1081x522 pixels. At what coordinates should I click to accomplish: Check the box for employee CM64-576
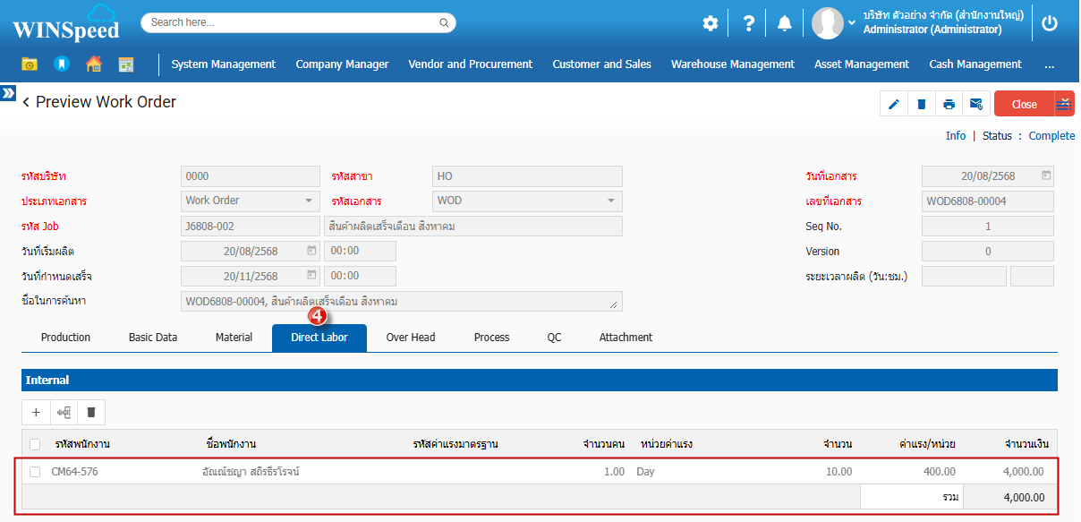[x=35, y=472]
